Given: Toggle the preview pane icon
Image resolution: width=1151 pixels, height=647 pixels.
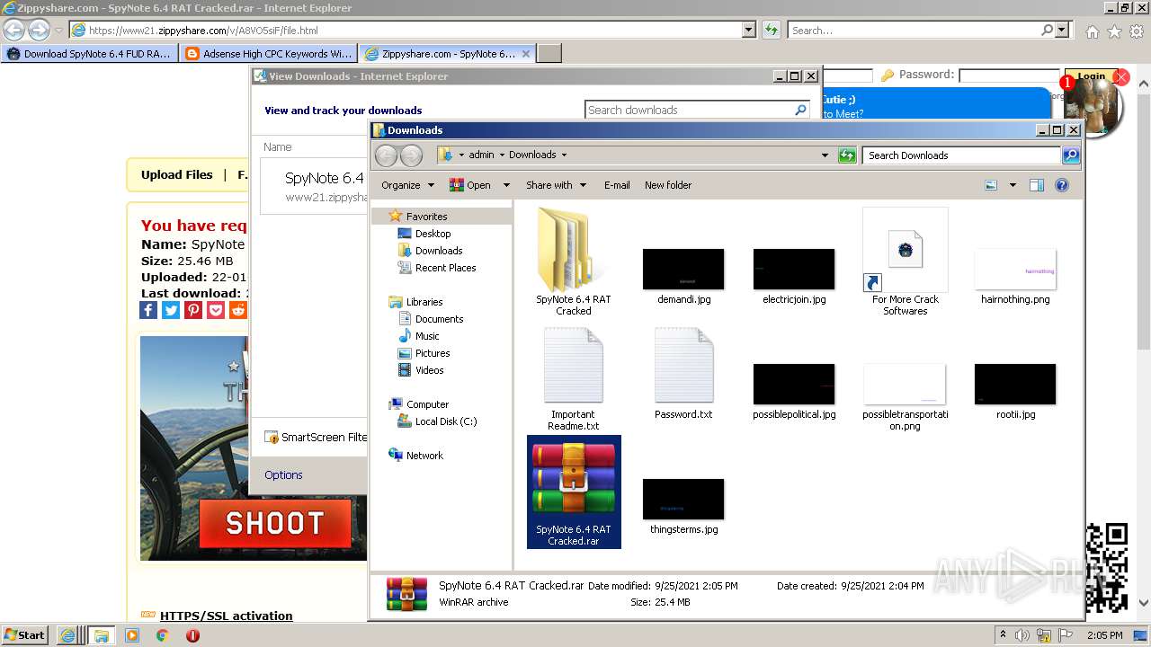Looking at the screenshot, I should click(x=1037, y=185).
